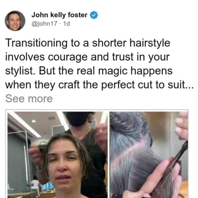Open the John kelly foster display name
Image resolution: width=198 pixels, height=198 pixels.
pyautogui.click(x=59, y=15)
